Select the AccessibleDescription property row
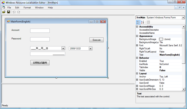This screenshot has height=109, width=187. (x=159, y=30)
